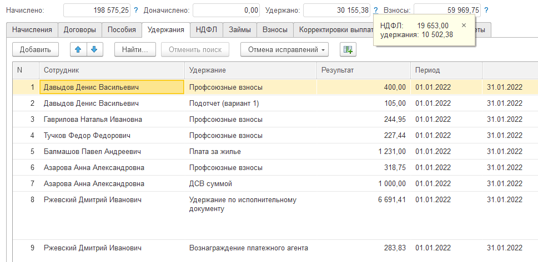Click the 283,83 result value
The width and height of the screenshot is (538, 262).
(x=395, y=248)
